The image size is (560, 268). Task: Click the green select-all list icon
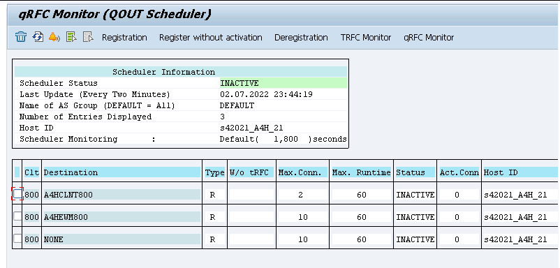click(71, 37)
